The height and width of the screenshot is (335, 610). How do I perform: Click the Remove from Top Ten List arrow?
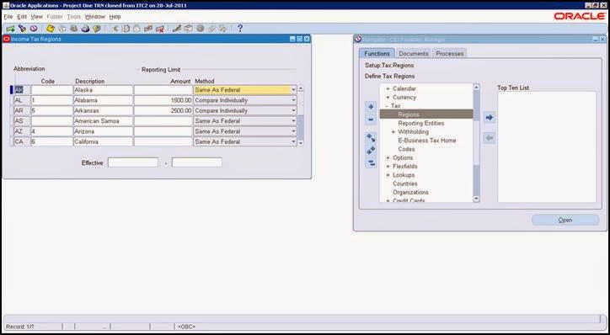[x=490, y=138]
